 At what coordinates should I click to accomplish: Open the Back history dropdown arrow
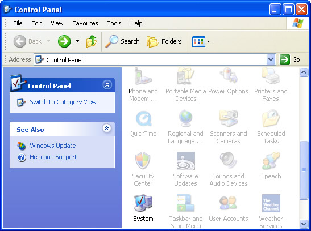coord(48,41)
